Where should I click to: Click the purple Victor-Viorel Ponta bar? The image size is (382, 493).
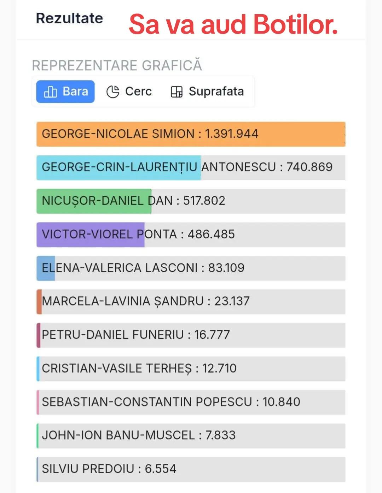pyautogui.click(x=91, y=234)
